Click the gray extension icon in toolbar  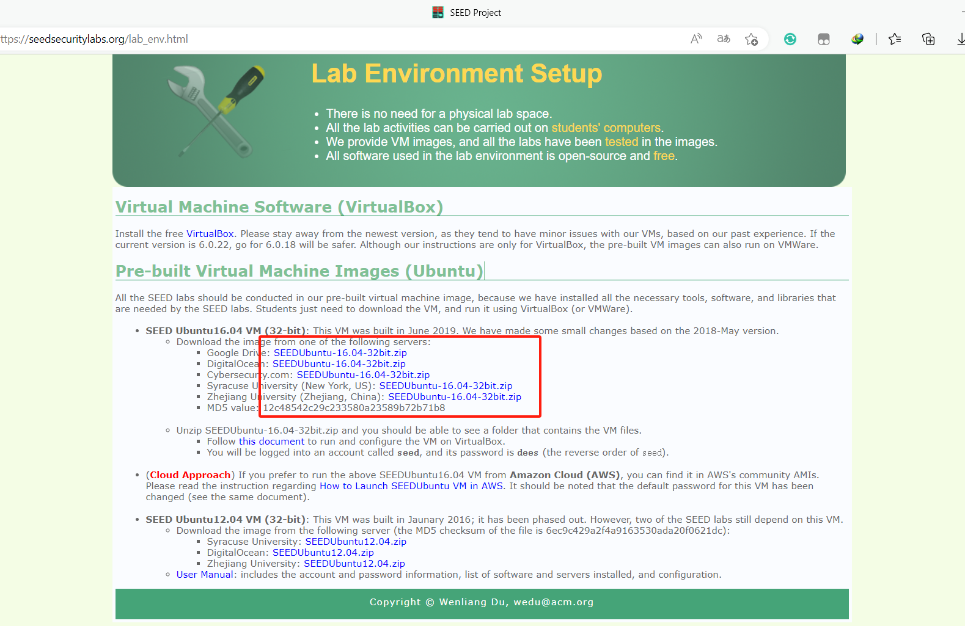tap(824, 39)
